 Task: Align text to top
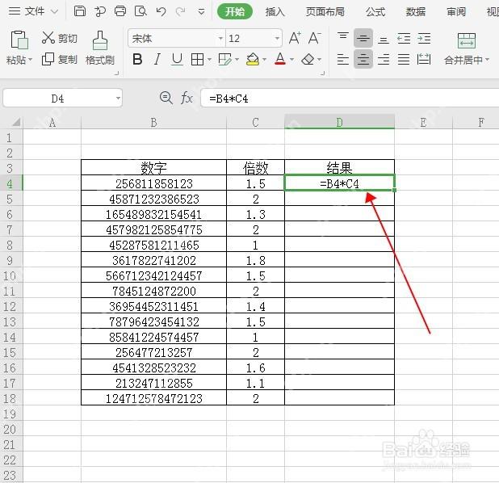point(343,38)
